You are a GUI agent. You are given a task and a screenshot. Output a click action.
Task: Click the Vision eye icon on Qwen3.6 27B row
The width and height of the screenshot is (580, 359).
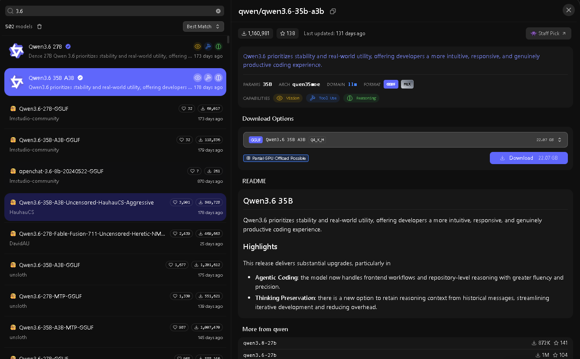[198, 46]
